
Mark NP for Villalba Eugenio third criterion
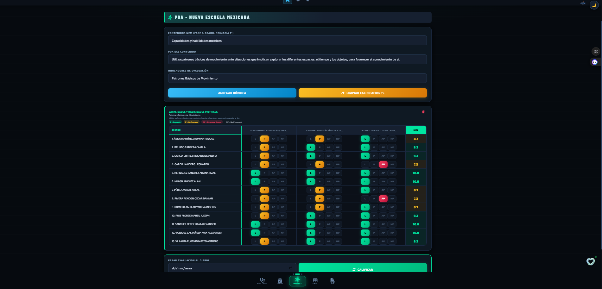click(x=392, y=242)
